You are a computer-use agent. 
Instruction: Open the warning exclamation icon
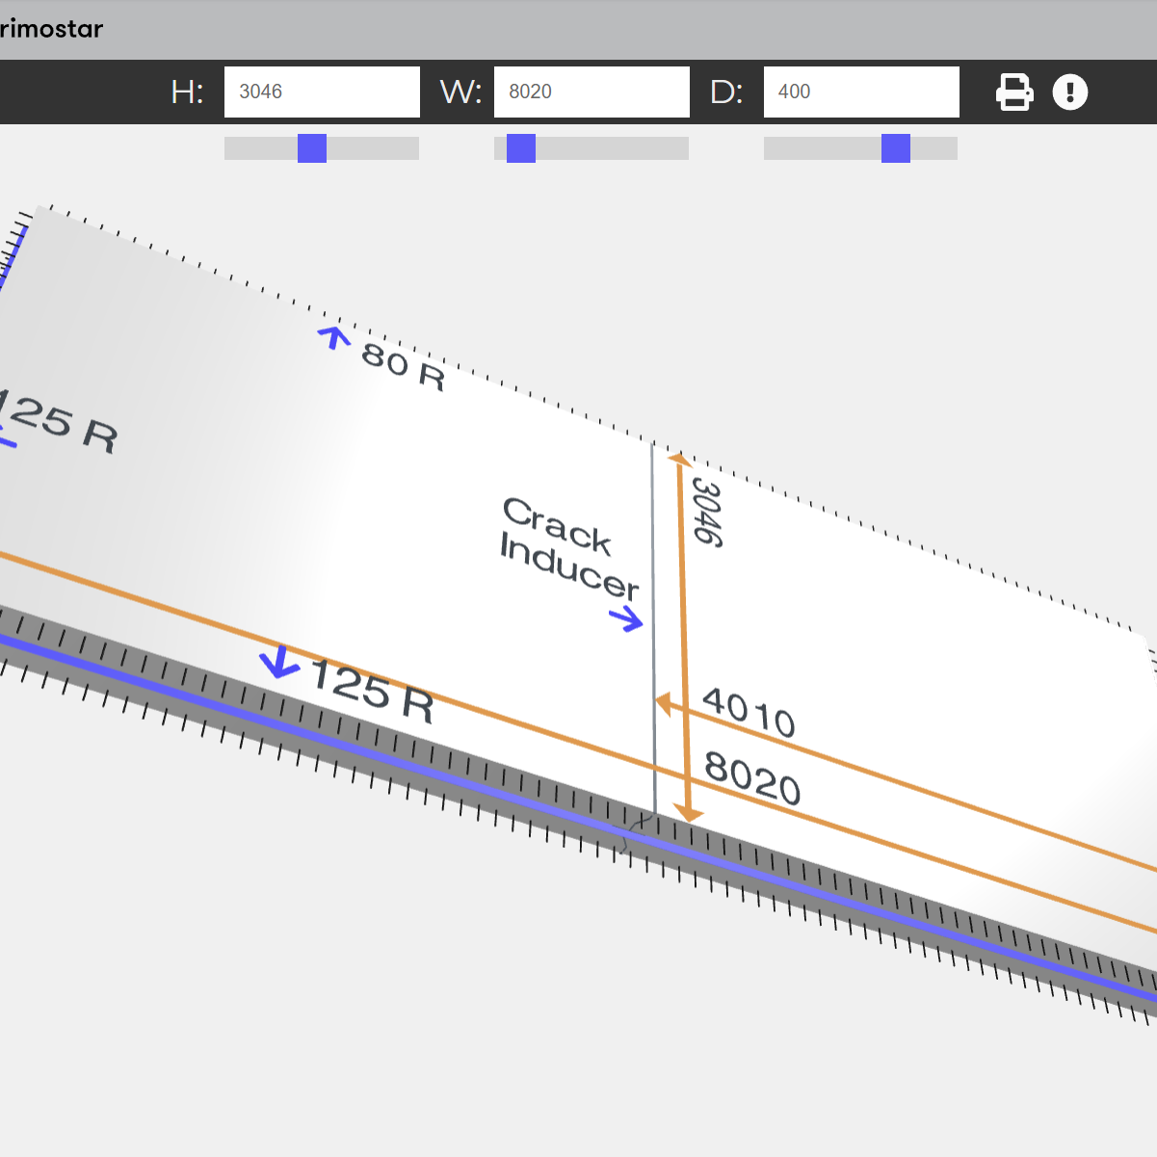1070,92
